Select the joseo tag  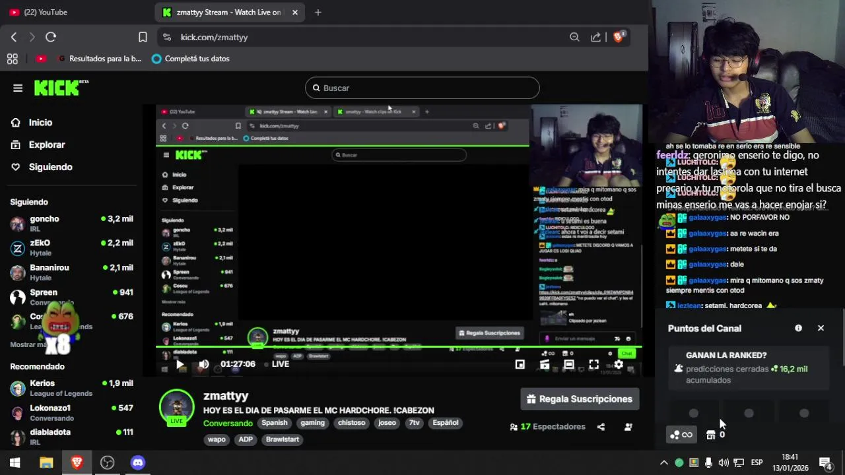point(387,423)
